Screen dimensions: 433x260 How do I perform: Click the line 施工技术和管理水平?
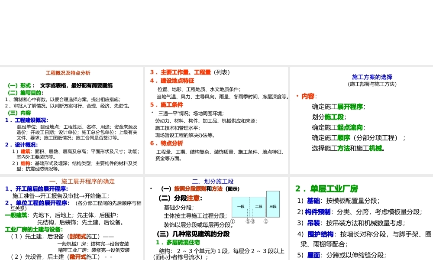click(x=178, y=128)
